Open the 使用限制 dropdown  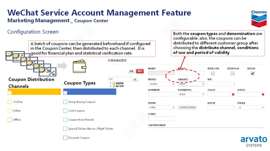pos(161,107)
